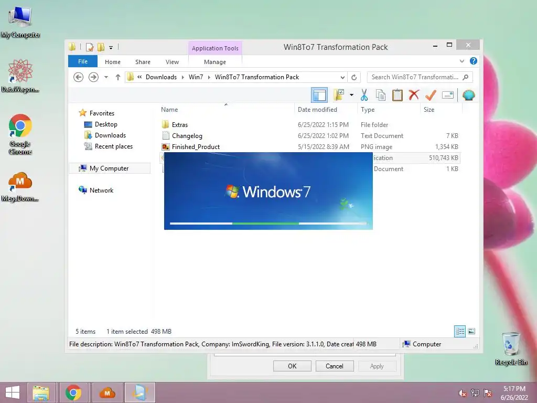Sort by the Size column header
The height and width of the screenshot is (403, 537).
point(429,110)
